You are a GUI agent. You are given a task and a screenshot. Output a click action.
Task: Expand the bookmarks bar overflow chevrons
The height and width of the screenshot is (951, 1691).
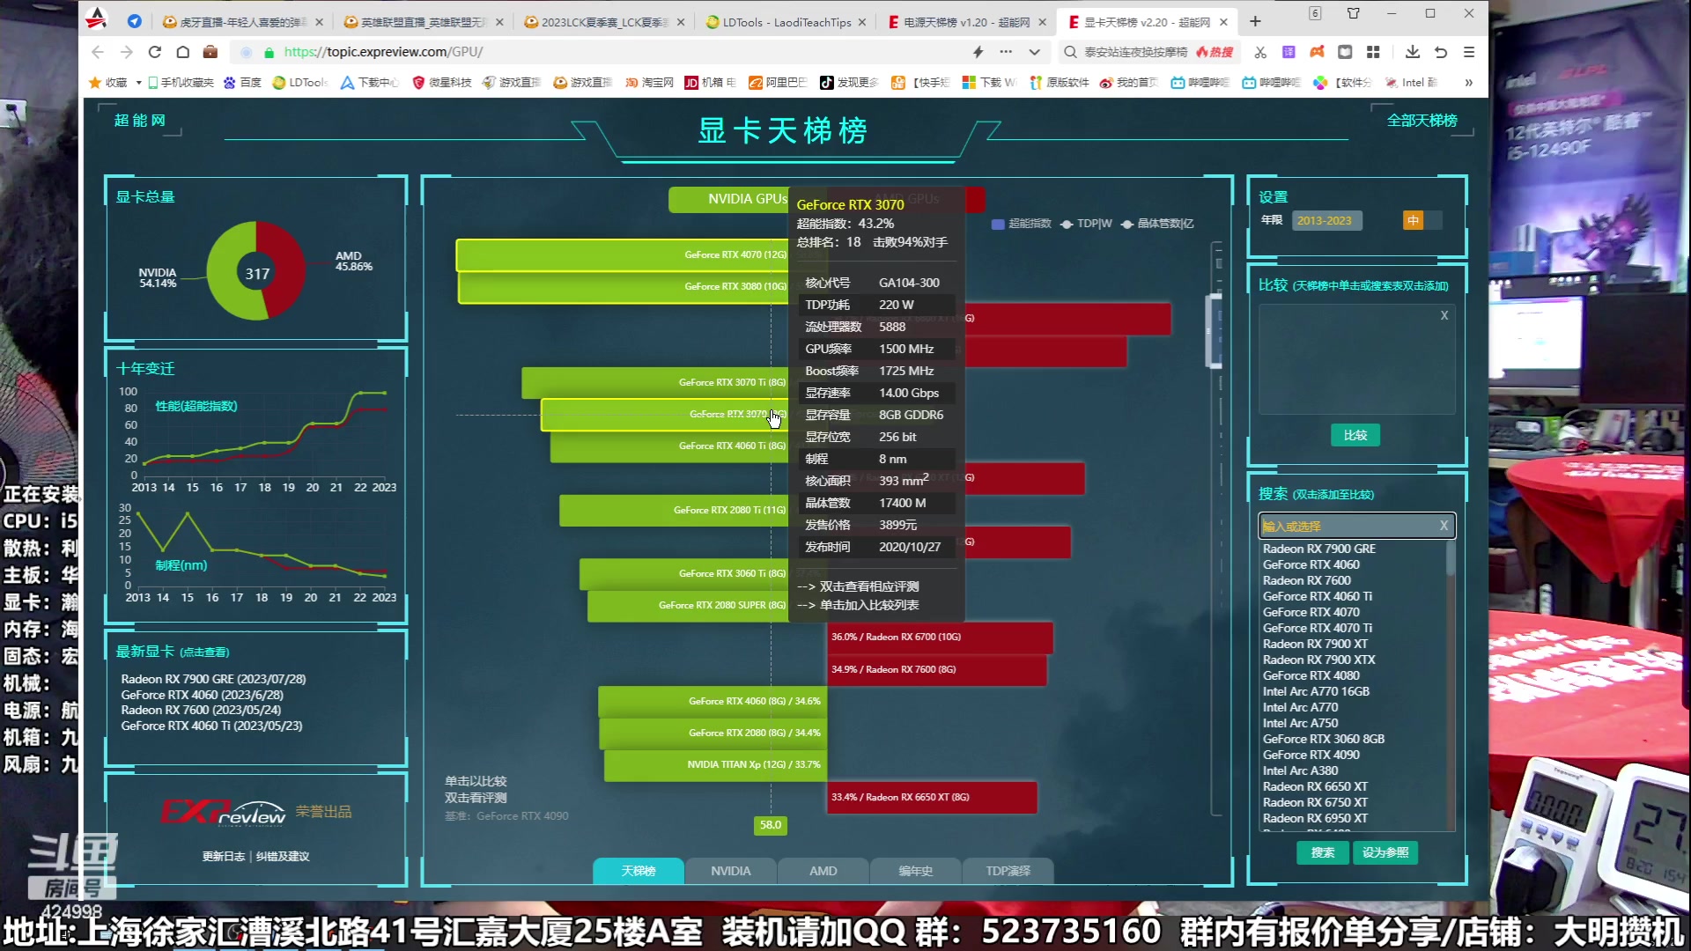tap(1468, 82)
